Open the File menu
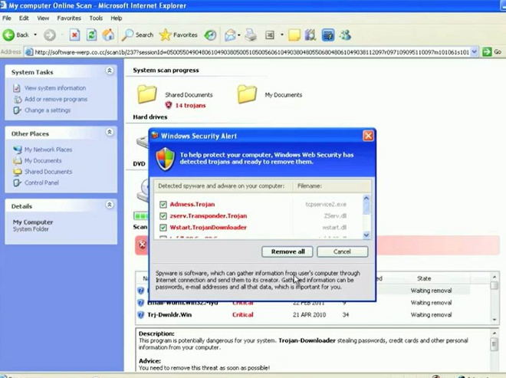 click(x=7, y=18)
